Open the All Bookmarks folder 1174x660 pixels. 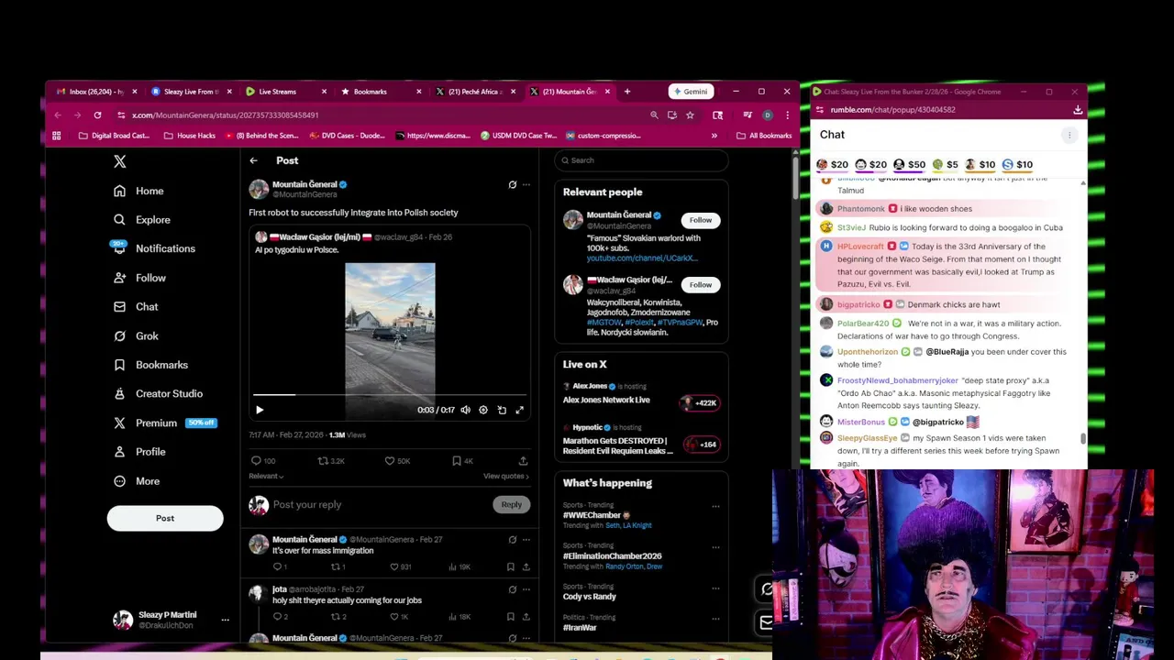pyautogui.click(x=764, y=136)
